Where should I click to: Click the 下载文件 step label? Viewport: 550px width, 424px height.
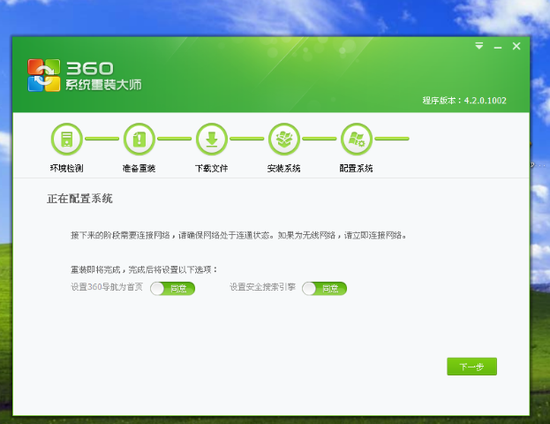click(212, 169)
